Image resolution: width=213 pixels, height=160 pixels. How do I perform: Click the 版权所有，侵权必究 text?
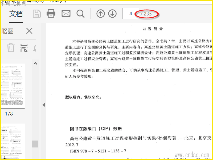(83, 97)
